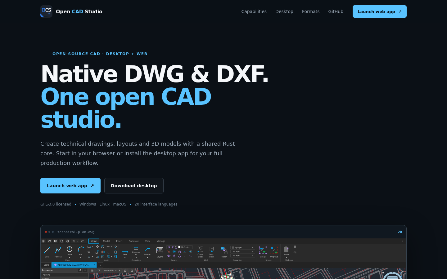Open the Wireframe 2D visual style dropdown

pyautogui.click(x=111, y=271)
